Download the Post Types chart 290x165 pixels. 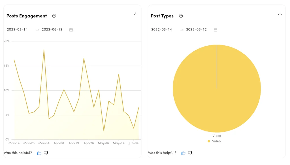coord(280,14)
